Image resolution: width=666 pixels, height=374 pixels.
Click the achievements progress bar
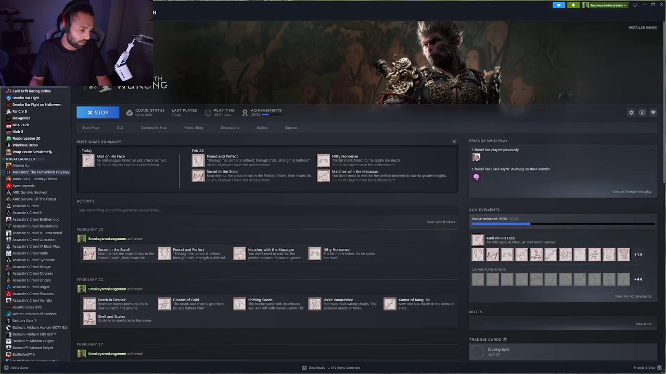tap(563, 224)
